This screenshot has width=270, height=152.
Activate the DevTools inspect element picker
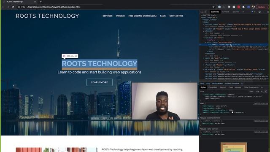click(202, 12)
